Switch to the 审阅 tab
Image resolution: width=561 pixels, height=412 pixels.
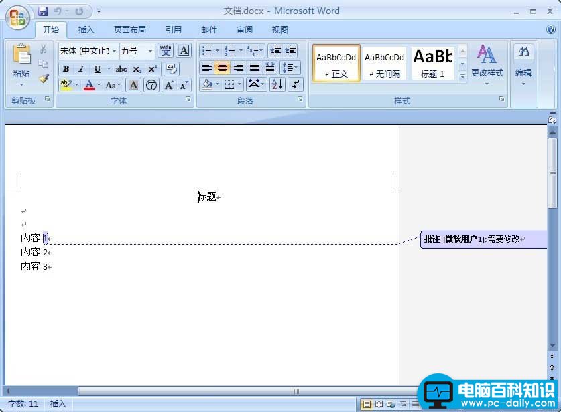pyautogui.click(x=245, y=29)
